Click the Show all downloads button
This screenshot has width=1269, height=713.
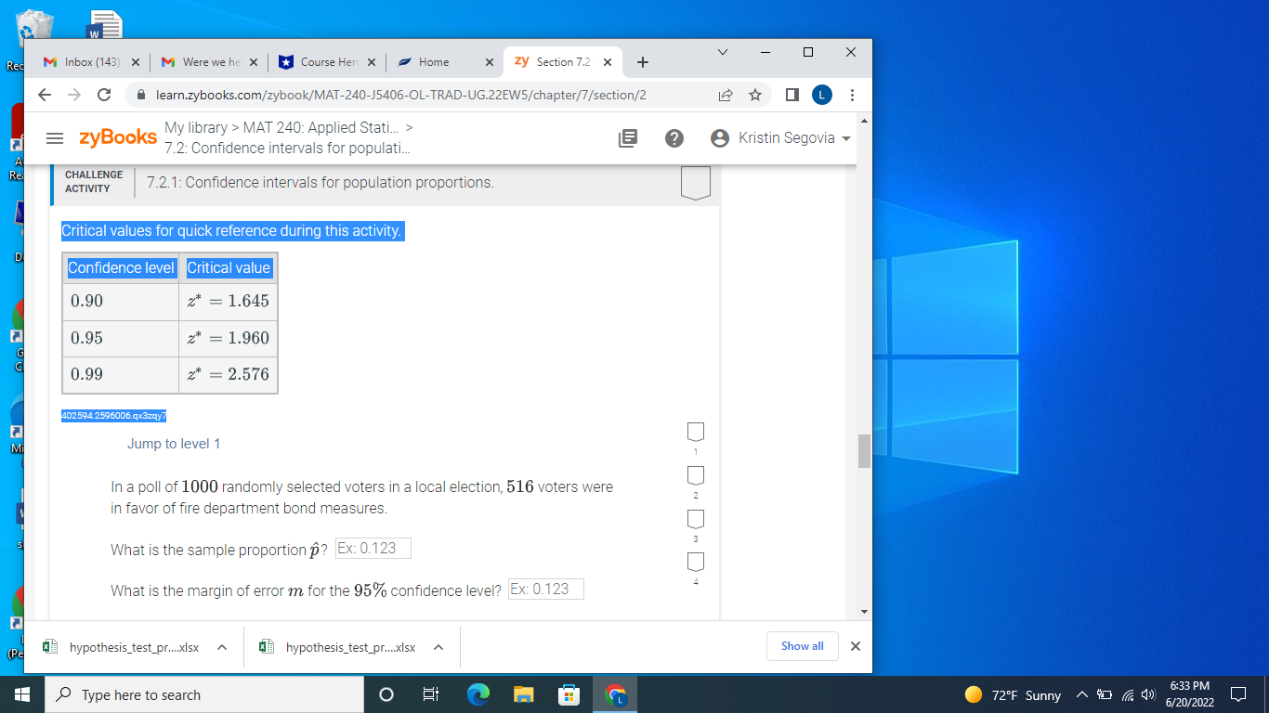point(802,645)
